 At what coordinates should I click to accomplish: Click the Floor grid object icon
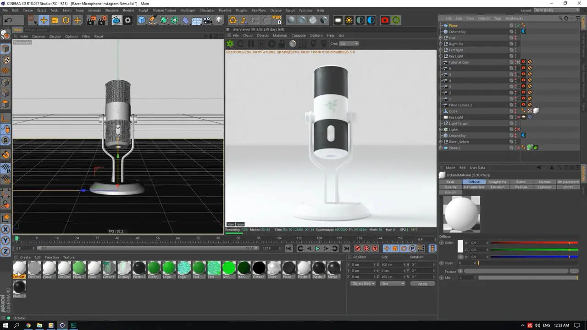pos(197,20)
